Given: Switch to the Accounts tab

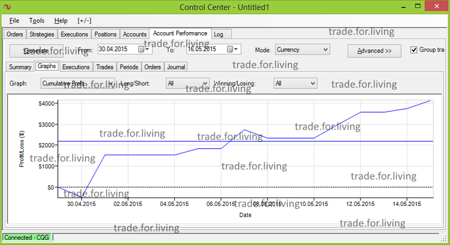Looking at the screenshot, I should (135, 35).
